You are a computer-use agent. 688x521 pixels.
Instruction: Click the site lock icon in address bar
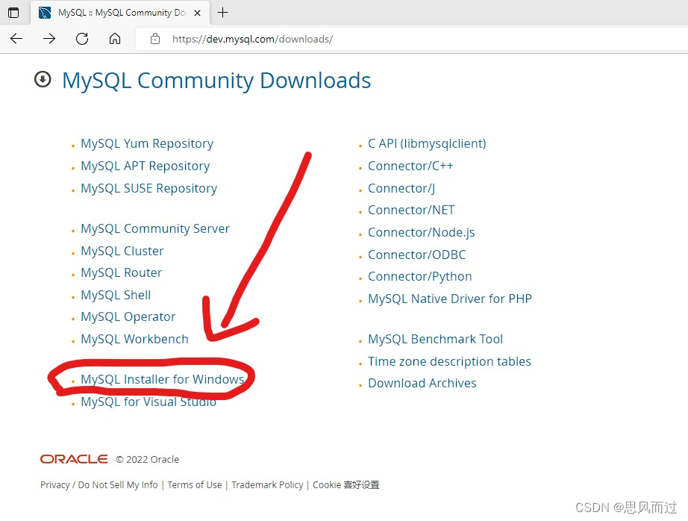[x=155, y=39]
